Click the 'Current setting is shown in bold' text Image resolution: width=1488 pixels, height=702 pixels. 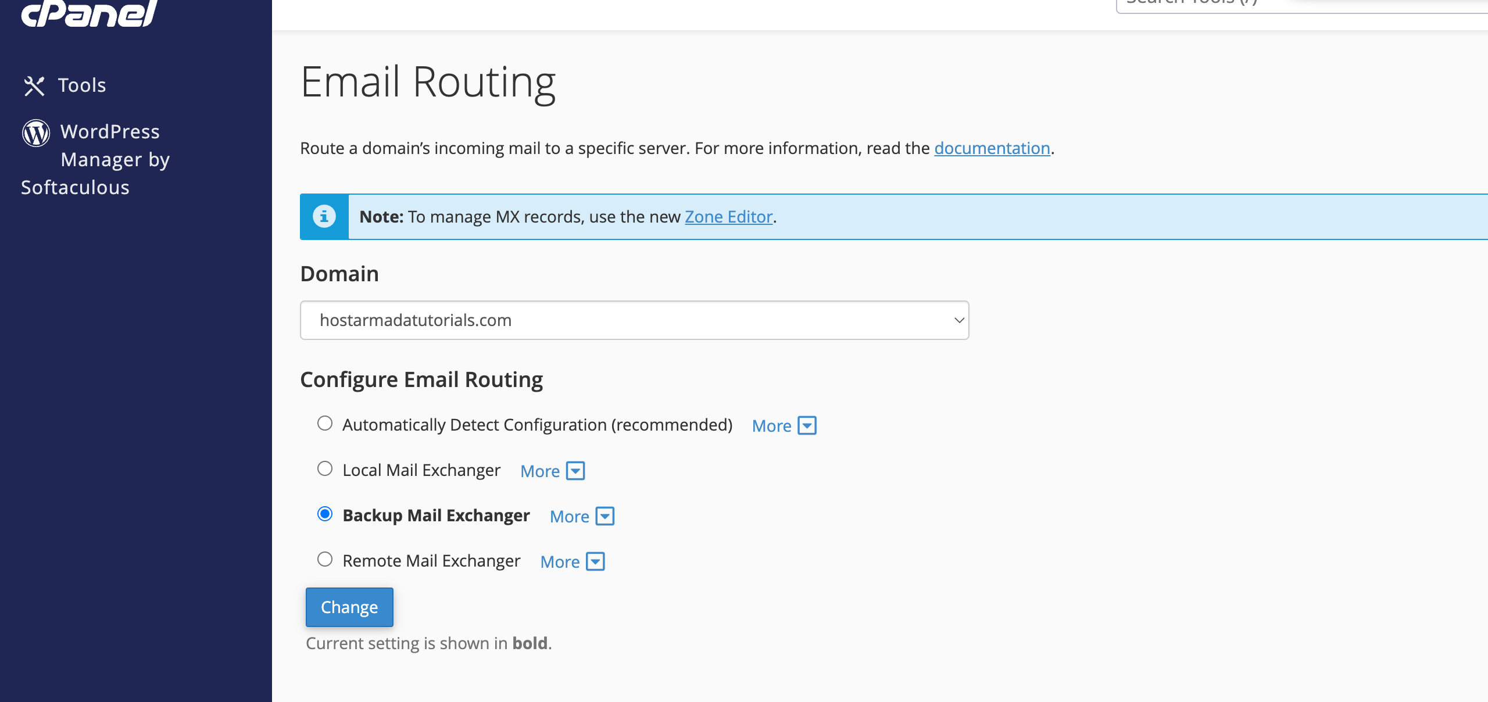tap(429, 643)
